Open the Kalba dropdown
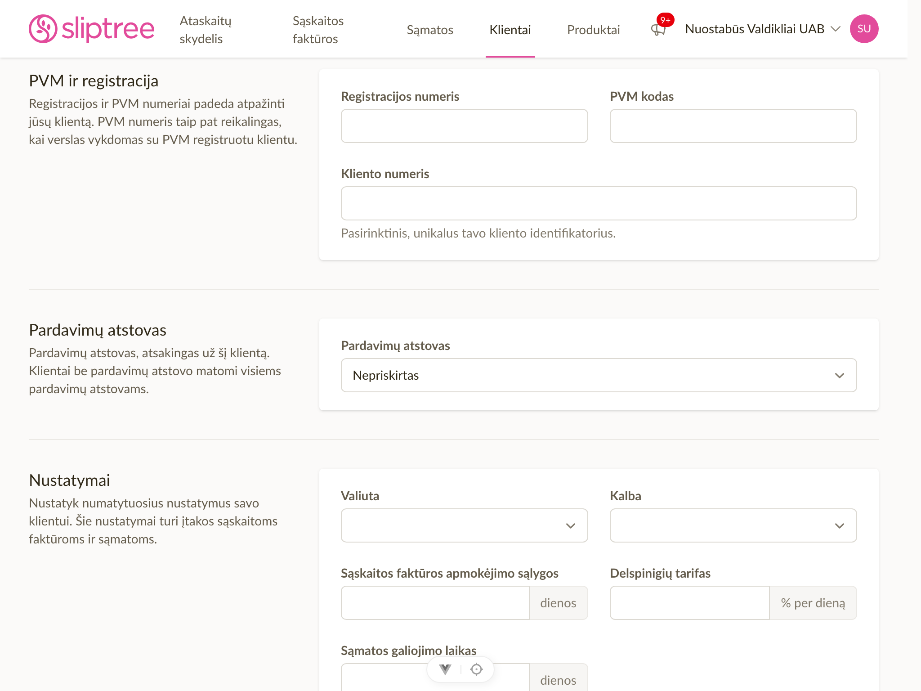This screenshot has height=691, width=921. pos(733,525)
